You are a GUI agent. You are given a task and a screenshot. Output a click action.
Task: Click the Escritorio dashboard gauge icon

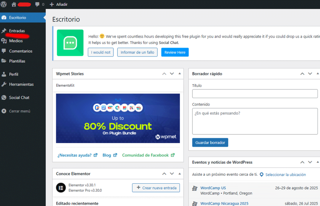(4, 18)
